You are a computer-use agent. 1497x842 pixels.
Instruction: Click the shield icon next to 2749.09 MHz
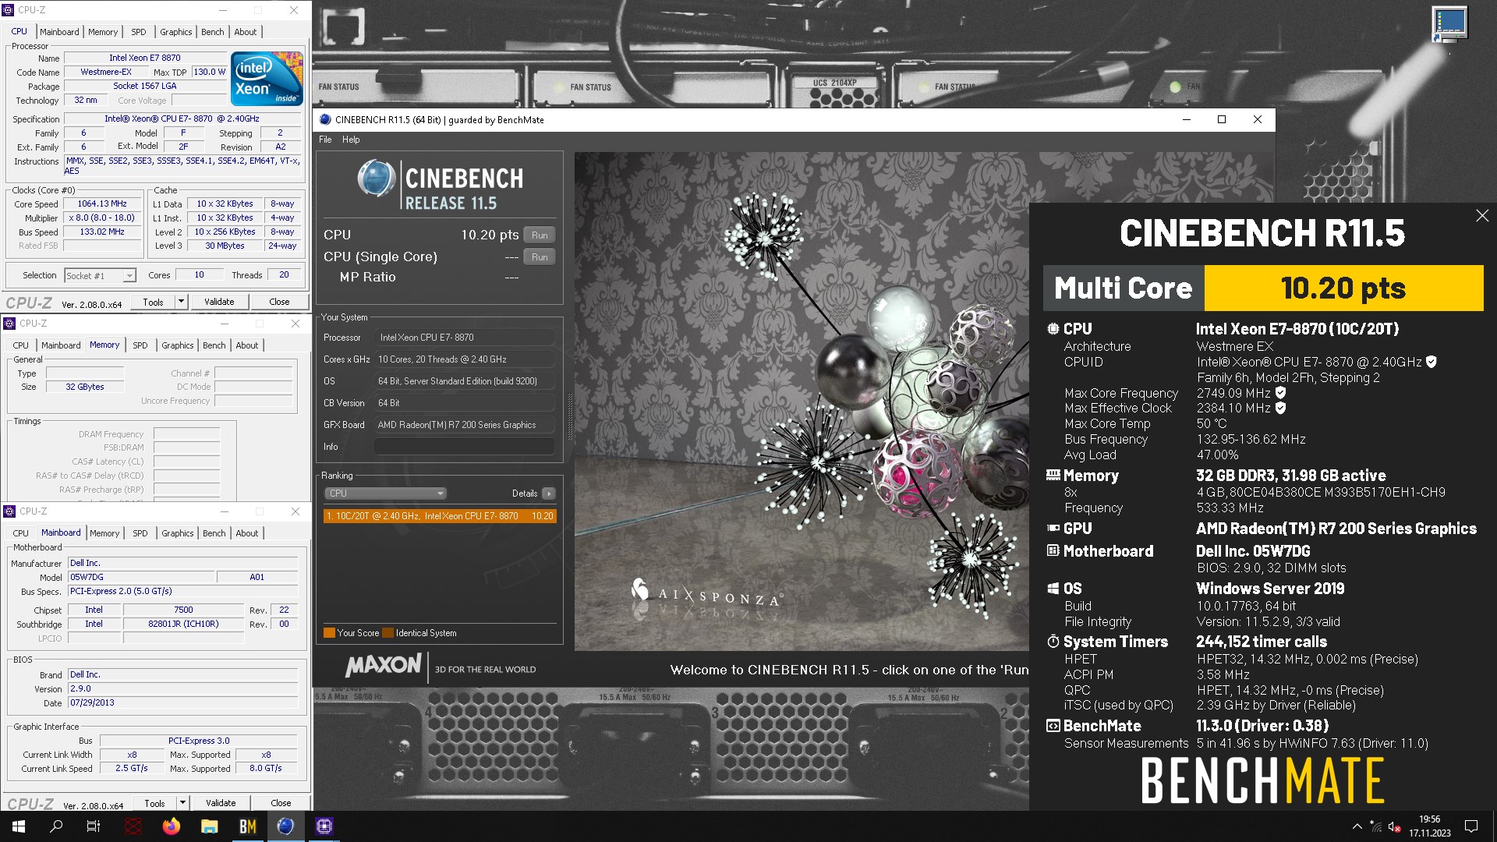click(x=1280, y=393)
